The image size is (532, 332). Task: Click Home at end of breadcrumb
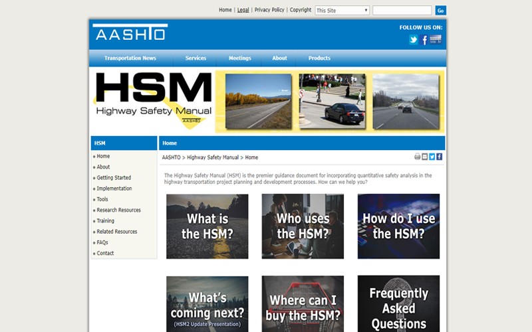point(251,157)
